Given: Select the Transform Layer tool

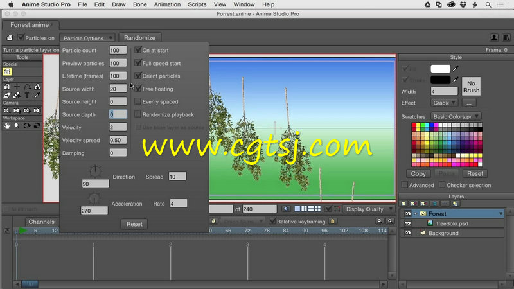Looking at the screenshot, I should [x=7, y=87].
